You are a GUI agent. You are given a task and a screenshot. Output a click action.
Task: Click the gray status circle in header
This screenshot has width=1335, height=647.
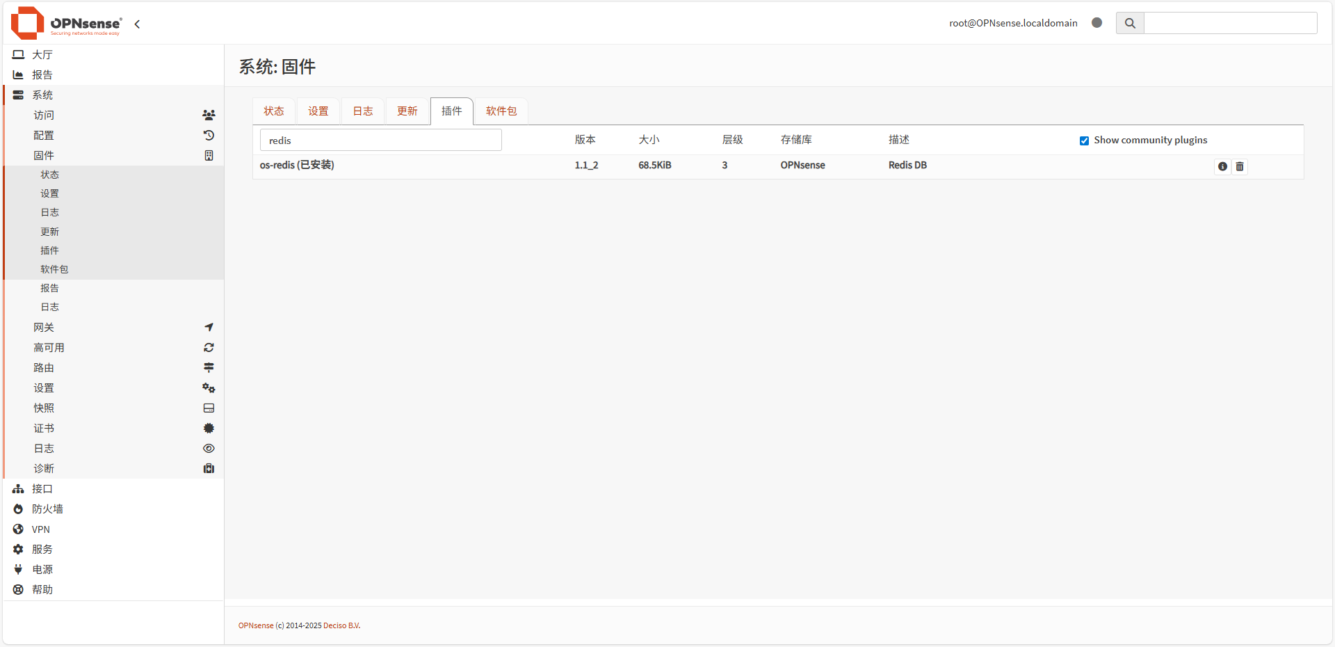[x=1097, y=23]
